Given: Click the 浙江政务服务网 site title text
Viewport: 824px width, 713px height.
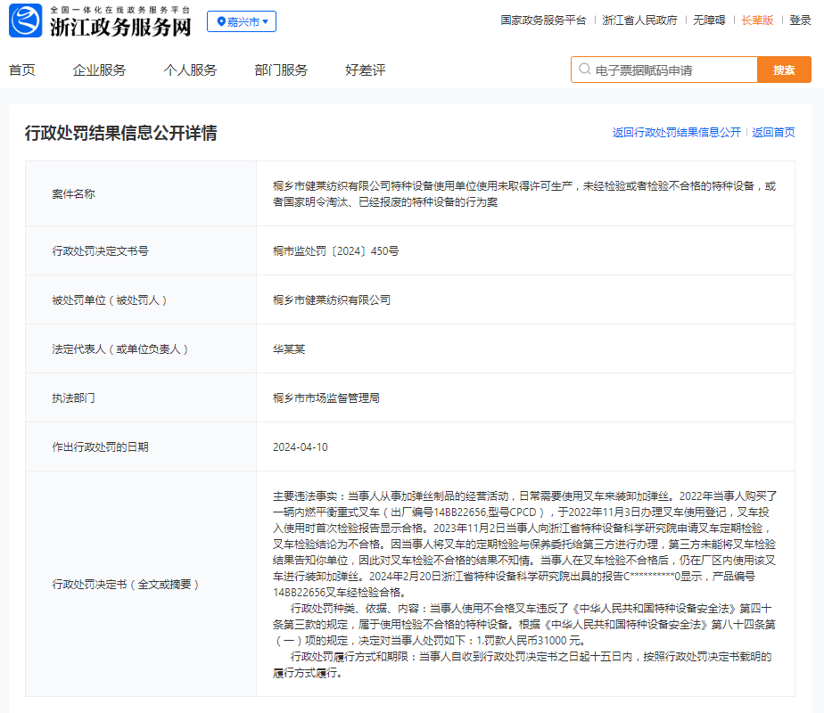Looking at the screenshot, I should (120, 27).
